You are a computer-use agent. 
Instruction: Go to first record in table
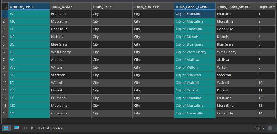26,128
